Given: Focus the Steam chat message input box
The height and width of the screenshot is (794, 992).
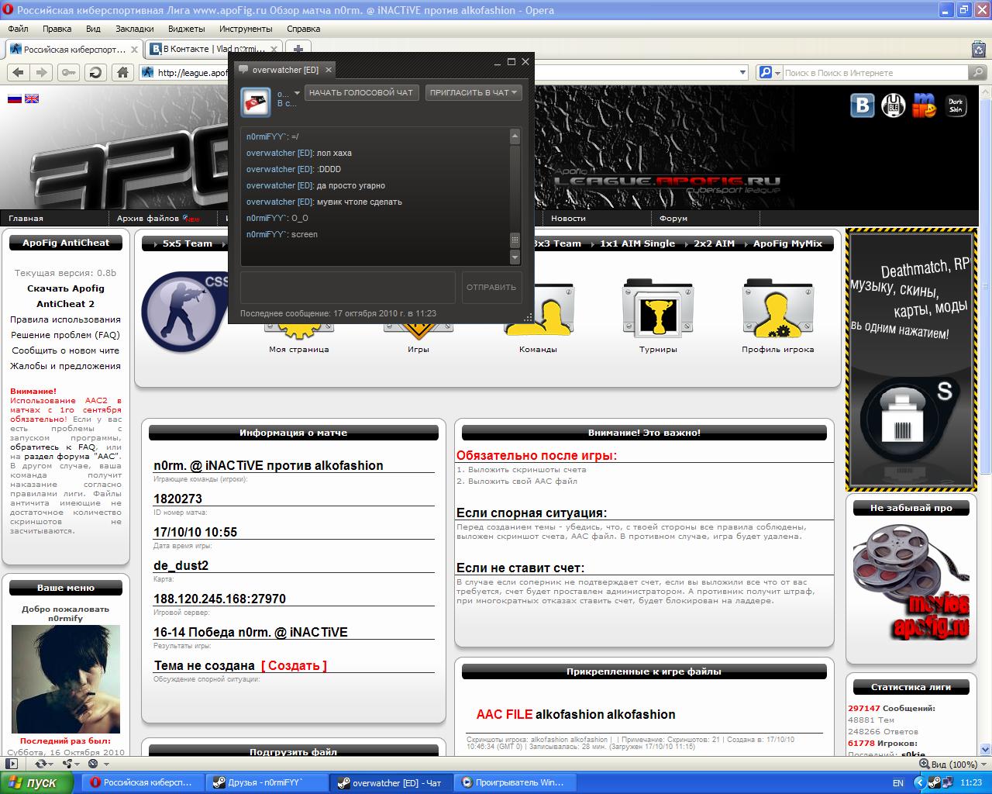Looking at the screenshot, I should click(348, 287).
